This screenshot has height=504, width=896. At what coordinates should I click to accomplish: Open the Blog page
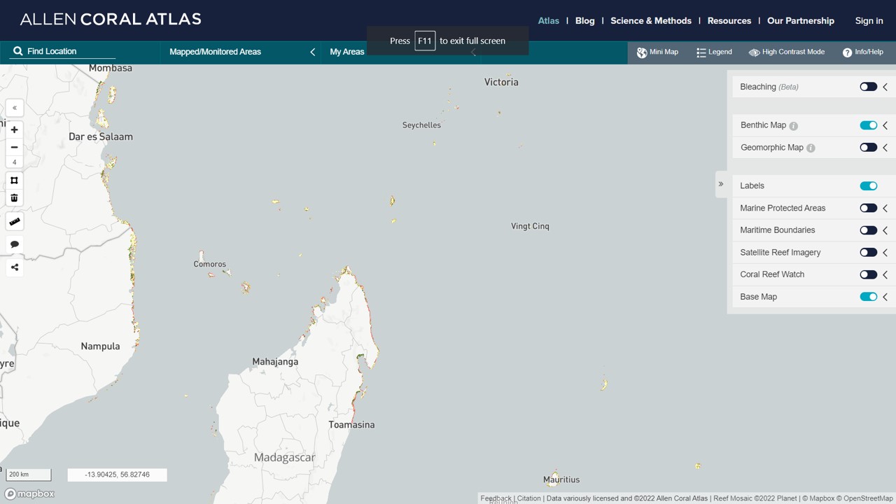click(584, 20)
